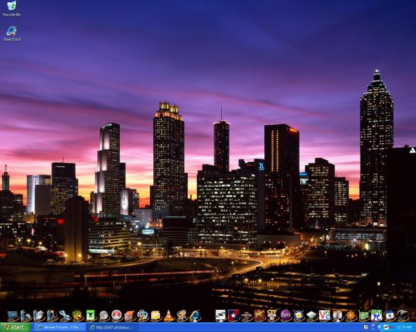Launch the red circular flame dock icon
This screenshot has width=416, height=332.
point(116,315)
